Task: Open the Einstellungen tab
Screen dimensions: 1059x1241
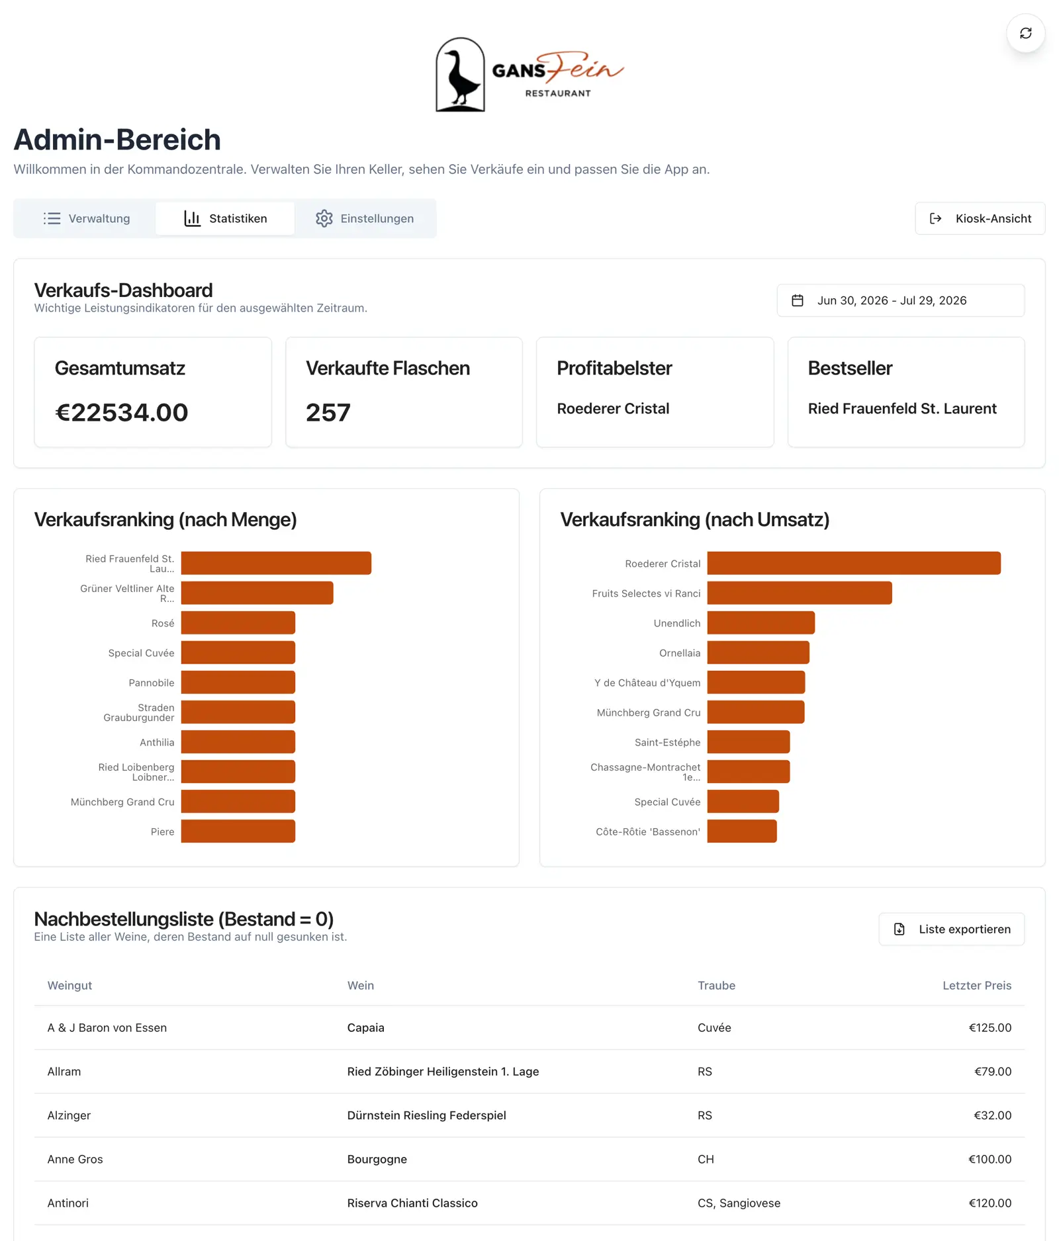Action: coord(365,218)
